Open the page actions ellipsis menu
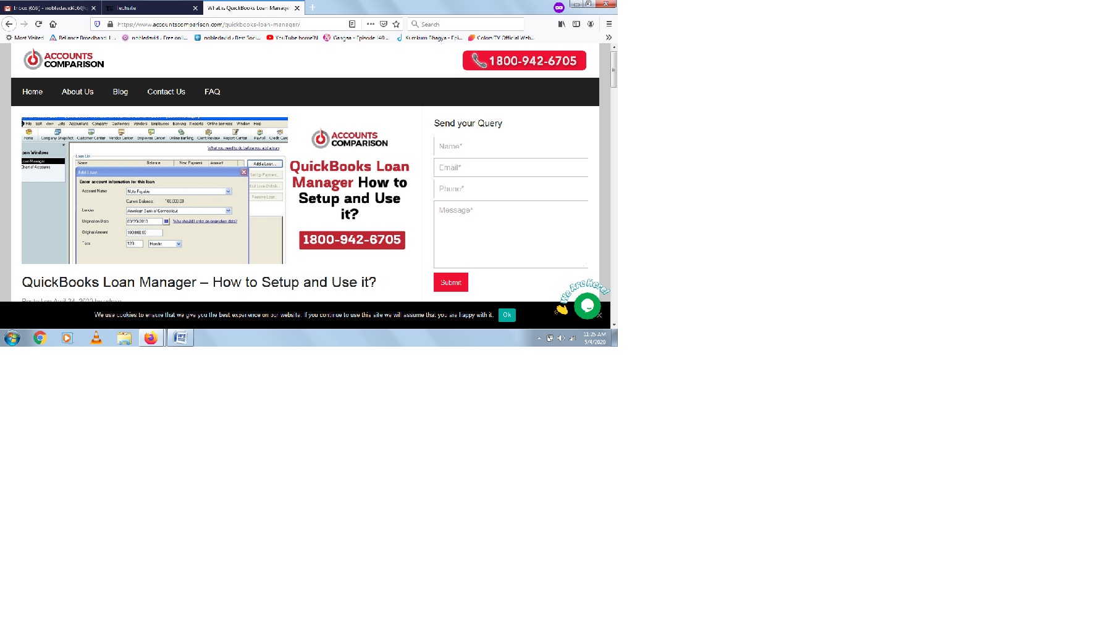 tap(370, 23)
